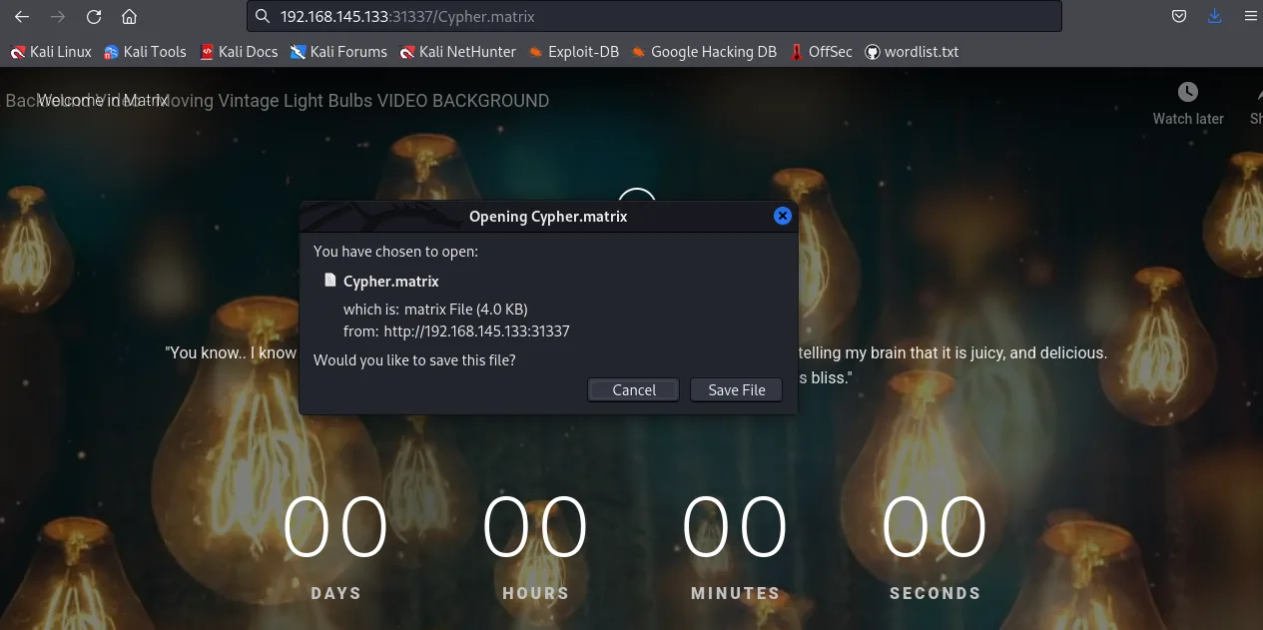Screen dimensions: 1263x630
Task: Click the Save File button
Action: click(x=737, y=390)
